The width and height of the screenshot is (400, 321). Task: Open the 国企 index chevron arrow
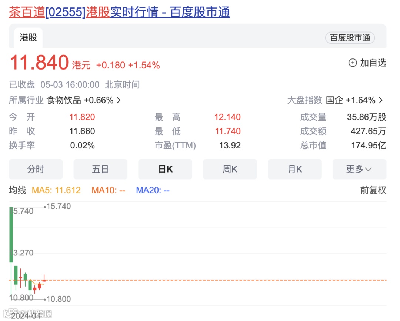click(381, 100)
